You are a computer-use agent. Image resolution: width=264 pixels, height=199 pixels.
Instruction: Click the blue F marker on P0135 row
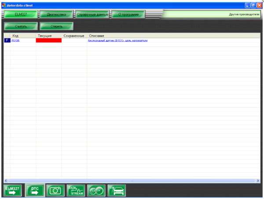point(7,40)
